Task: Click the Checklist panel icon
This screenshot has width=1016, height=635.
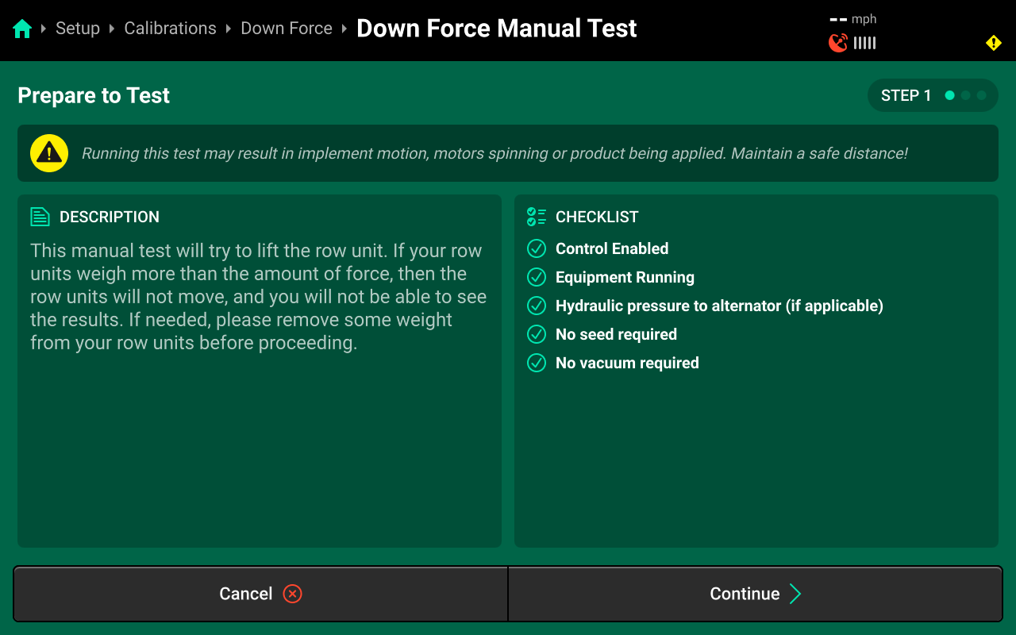Action: 536,216
